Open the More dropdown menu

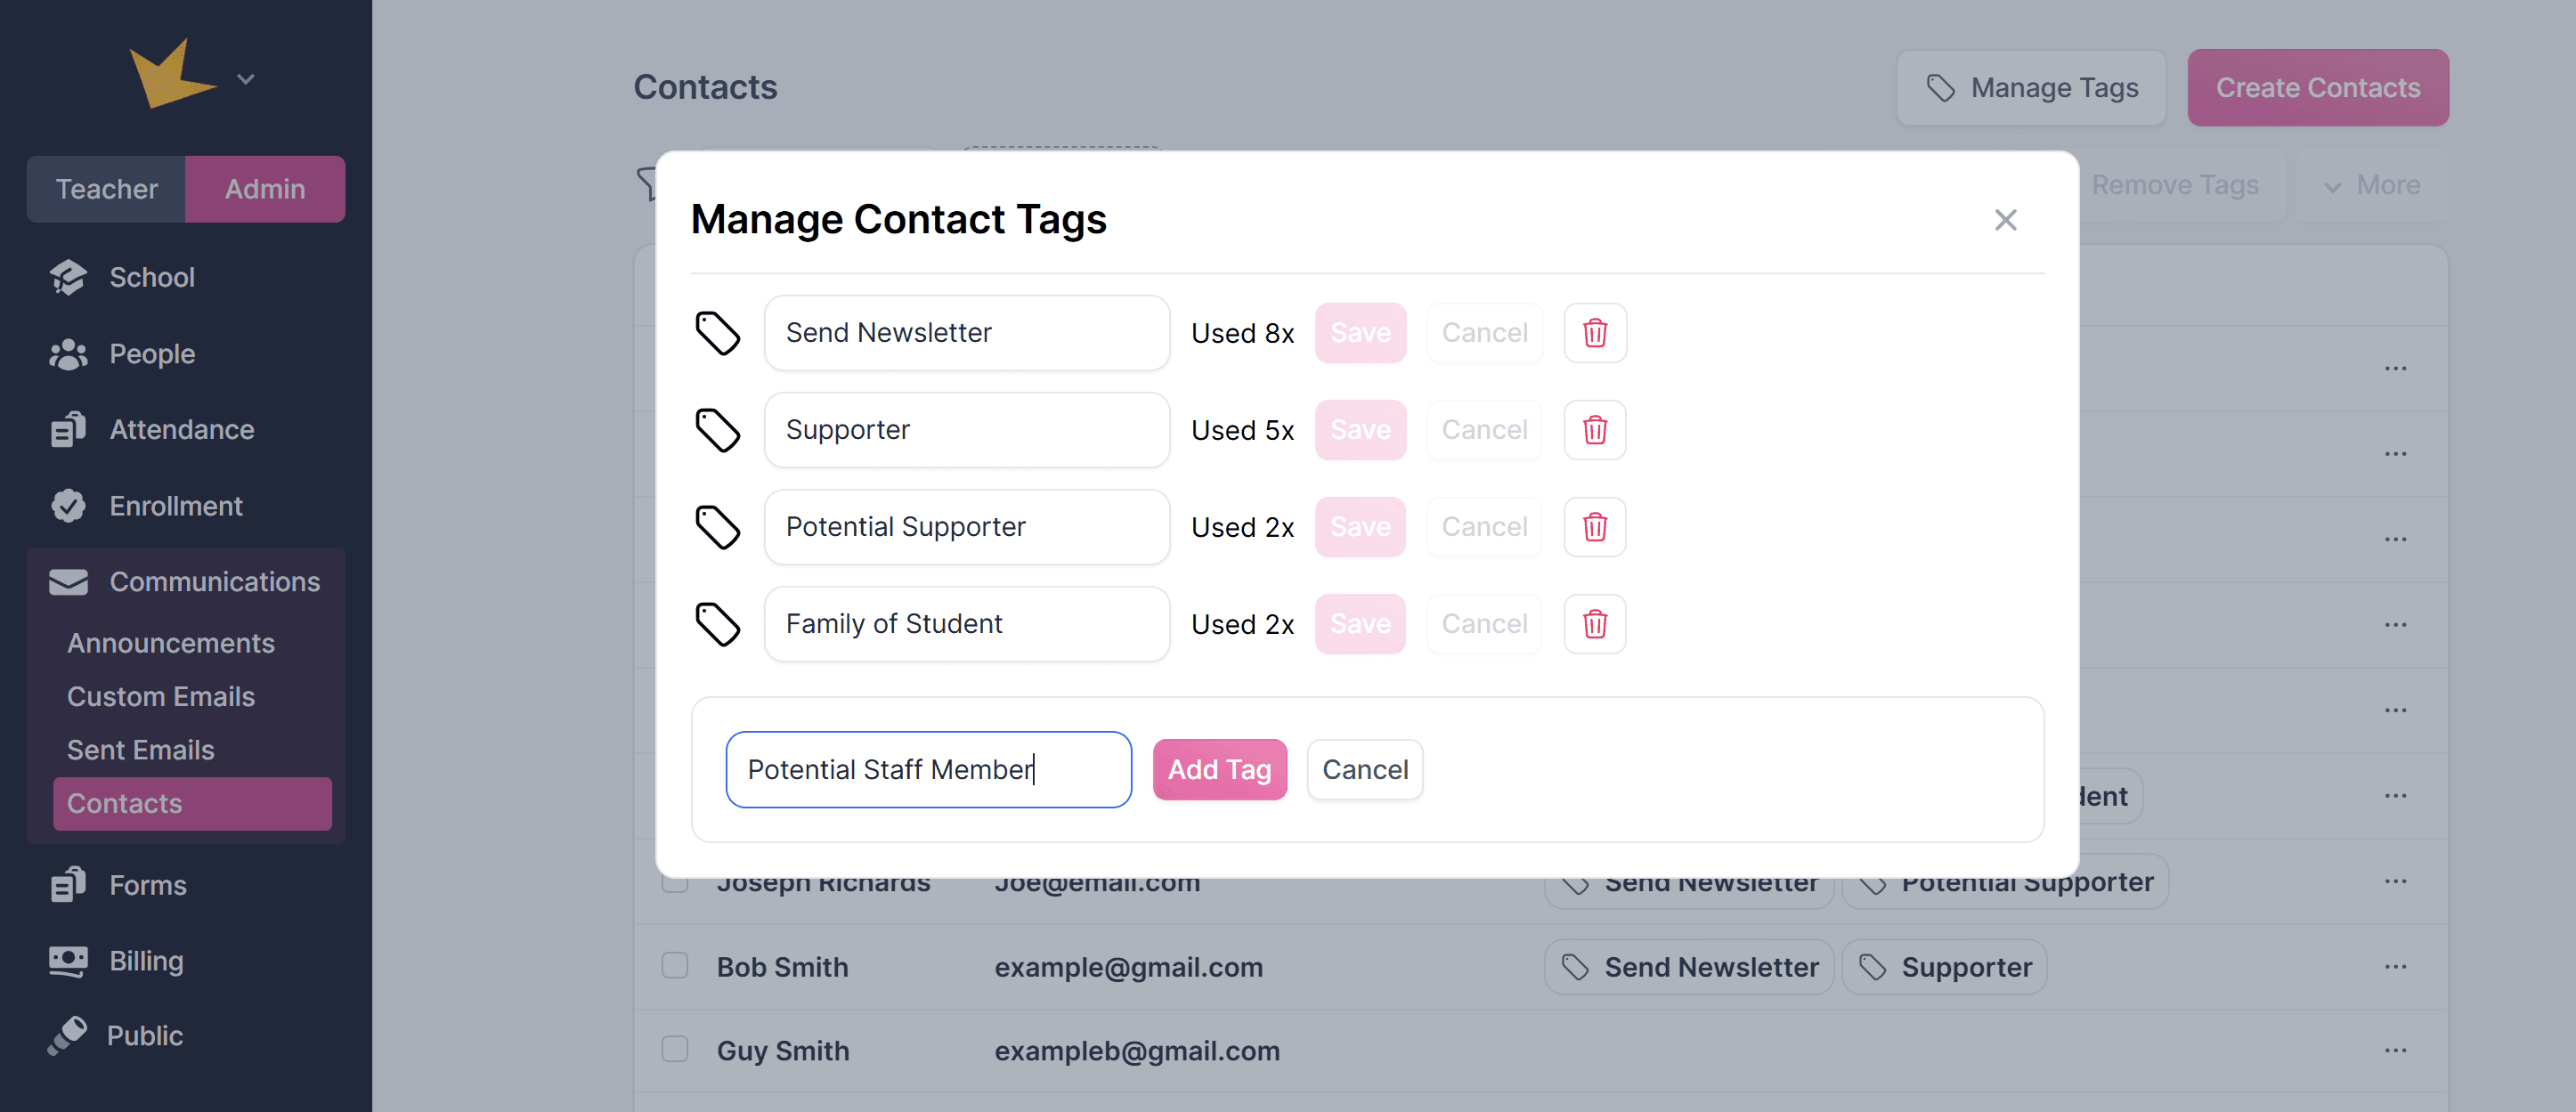[2371, 185]
